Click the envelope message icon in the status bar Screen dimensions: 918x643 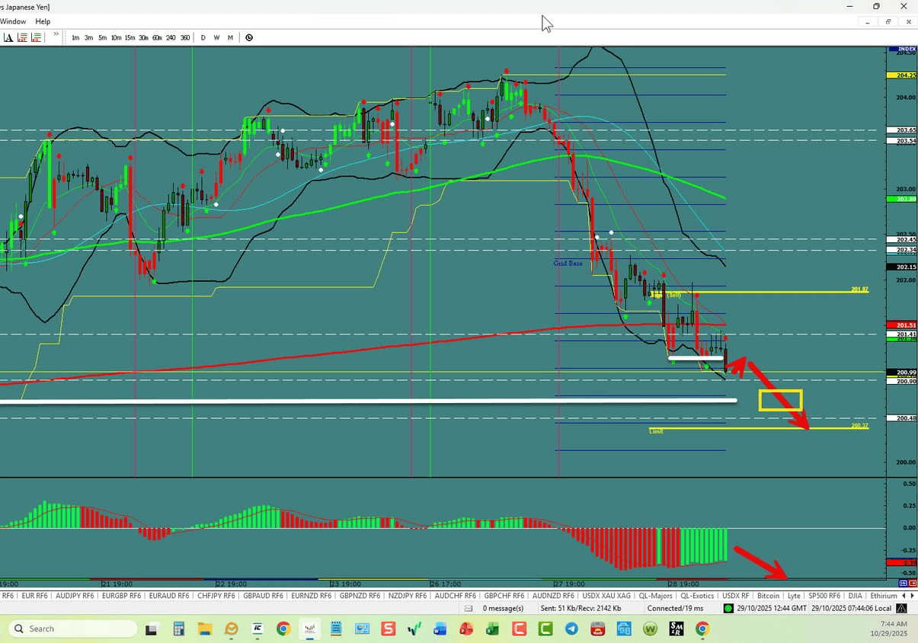pos(471,608)
